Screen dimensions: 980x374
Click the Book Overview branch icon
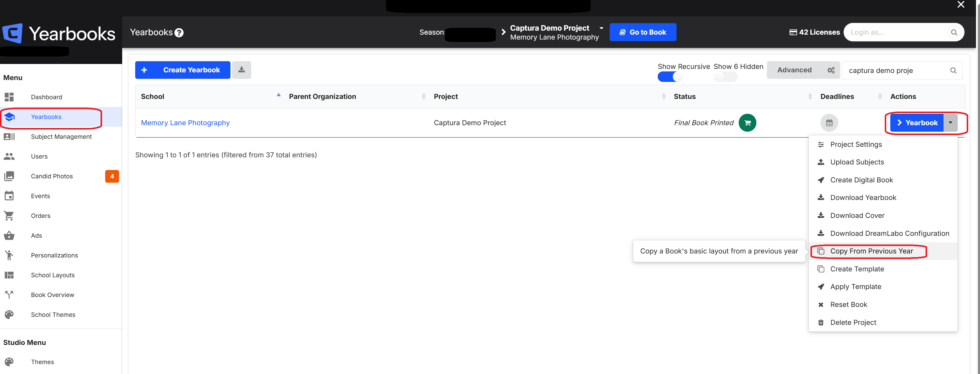tap(9, 295)
